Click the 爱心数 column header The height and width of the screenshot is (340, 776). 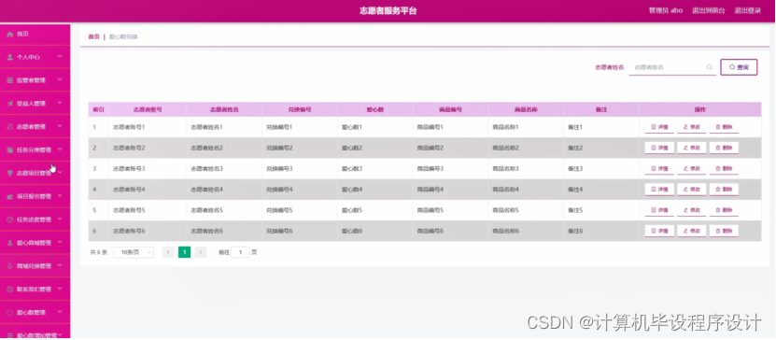pos(375,109)
